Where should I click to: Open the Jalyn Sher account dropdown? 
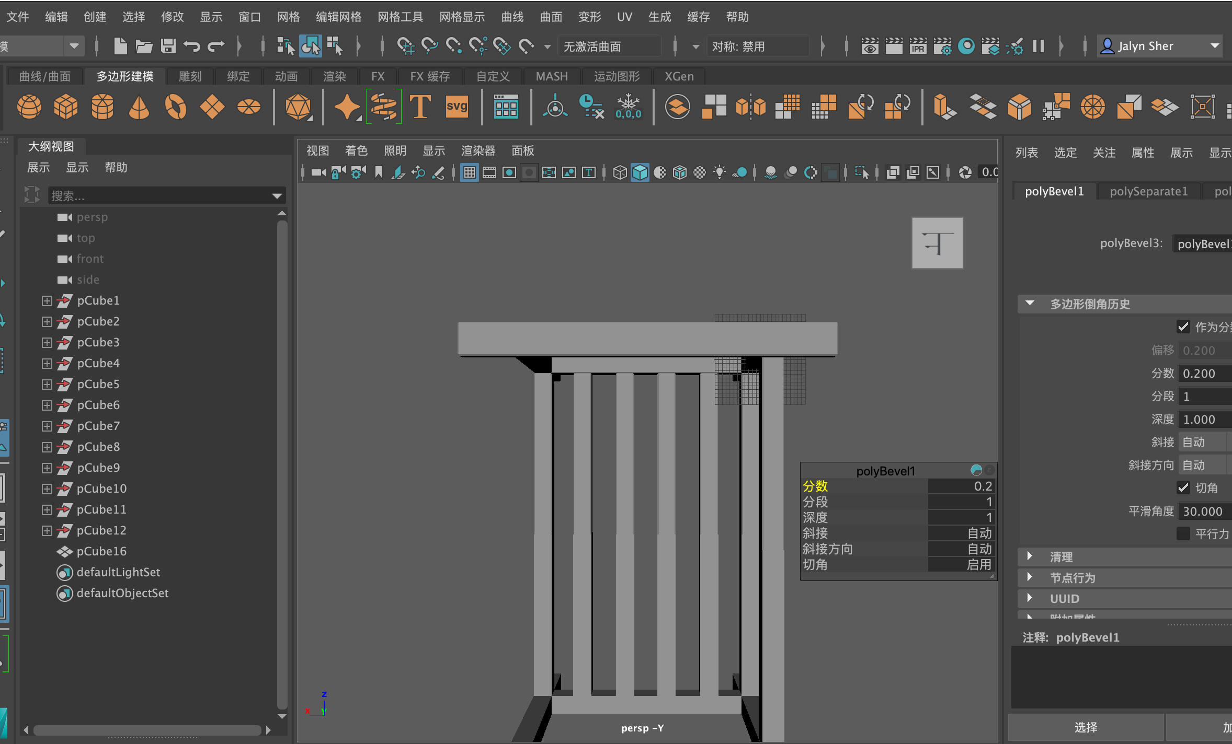coord(1214,46)
